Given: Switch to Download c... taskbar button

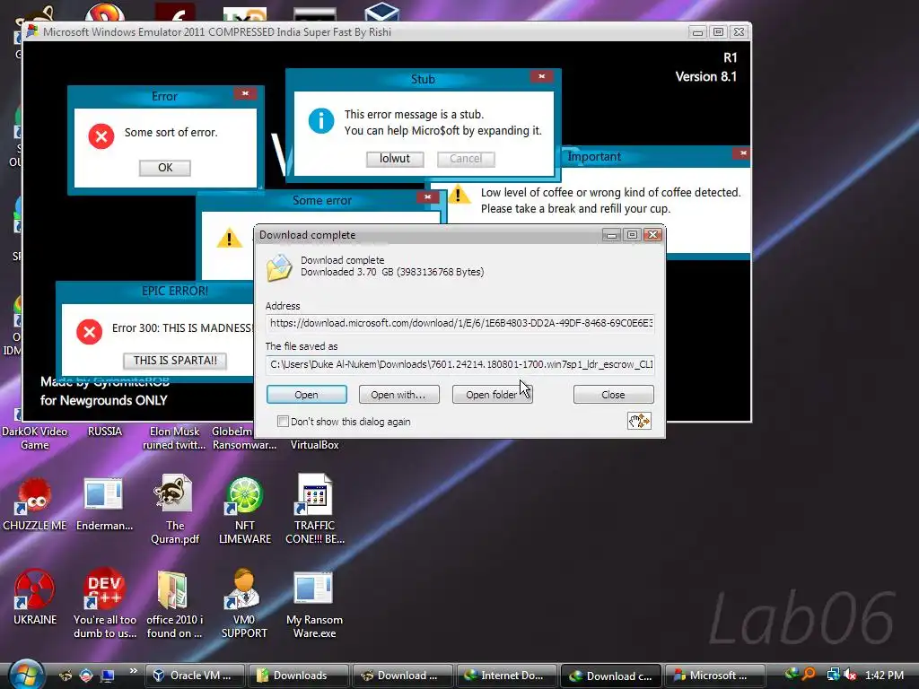Looking at the screenshot, I should pyautogui.click(x=610, y=676).
